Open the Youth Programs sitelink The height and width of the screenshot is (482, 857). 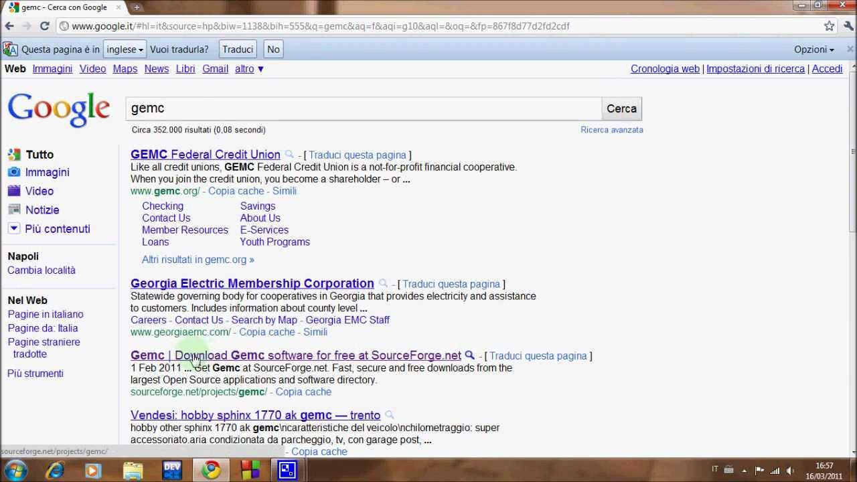click(x=275, y=242)
